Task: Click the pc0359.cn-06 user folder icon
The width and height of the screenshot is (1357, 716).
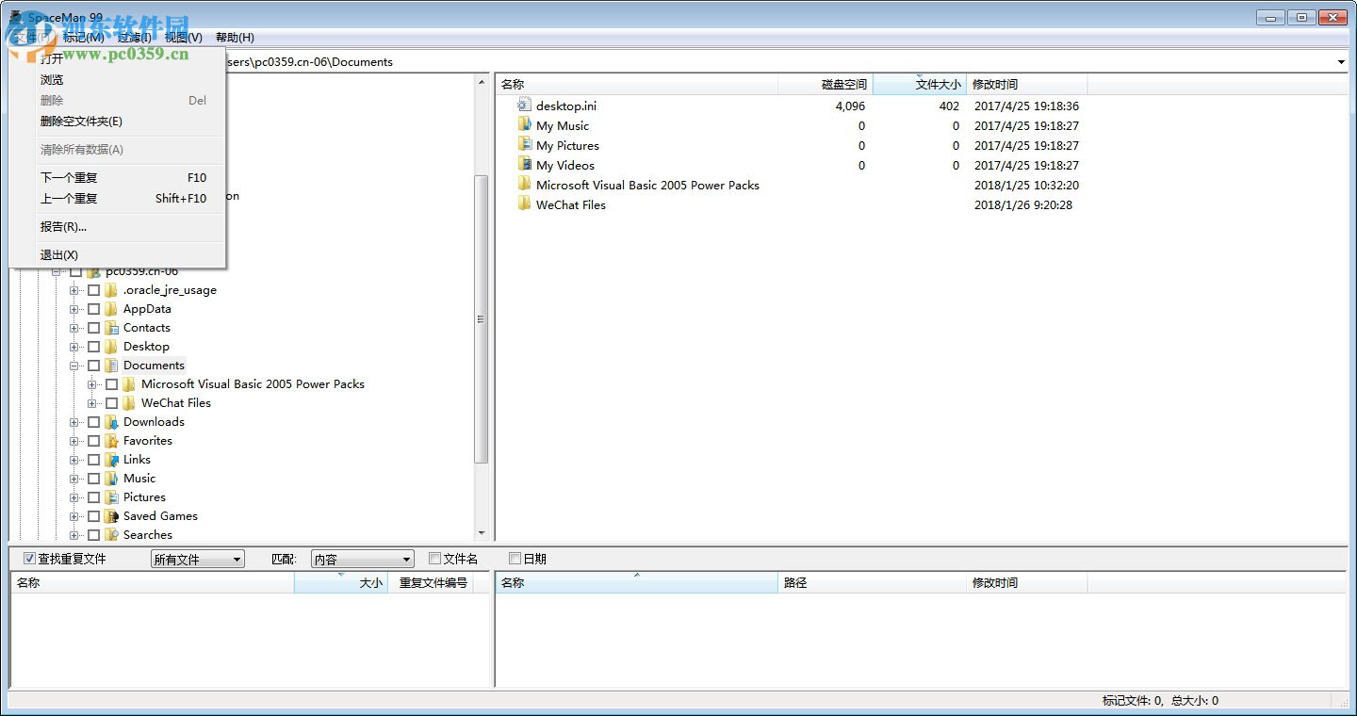Action: pyautogui.click(x=93, y=271)
